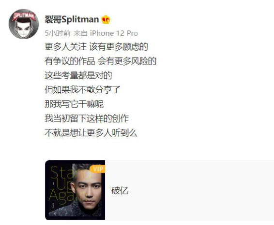Open the Splitman cartoon face avatar

coord(24,24)
